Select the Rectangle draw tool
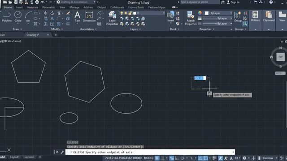 pyautogui.click(x=35, y=13)
